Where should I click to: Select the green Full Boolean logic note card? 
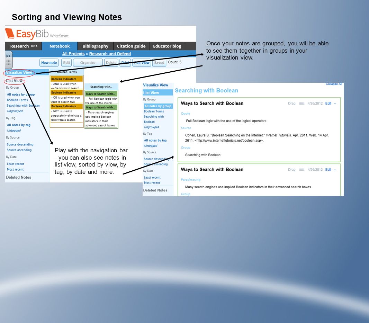[101, 97]
